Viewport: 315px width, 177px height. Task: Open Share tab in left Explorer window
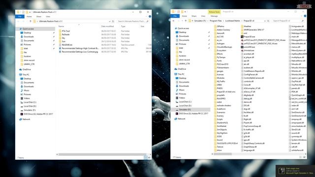click(38, 16)
